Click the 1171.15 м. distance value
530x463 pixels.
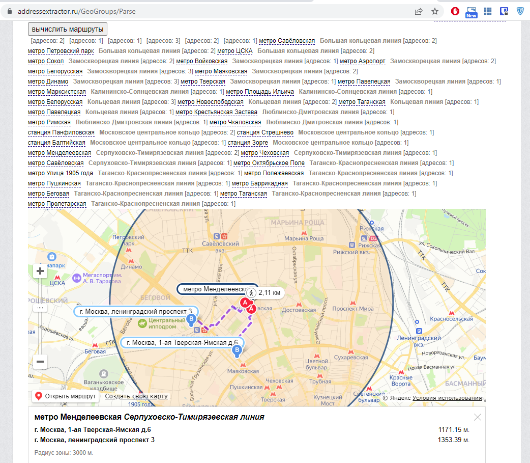(x=454, y=429)
